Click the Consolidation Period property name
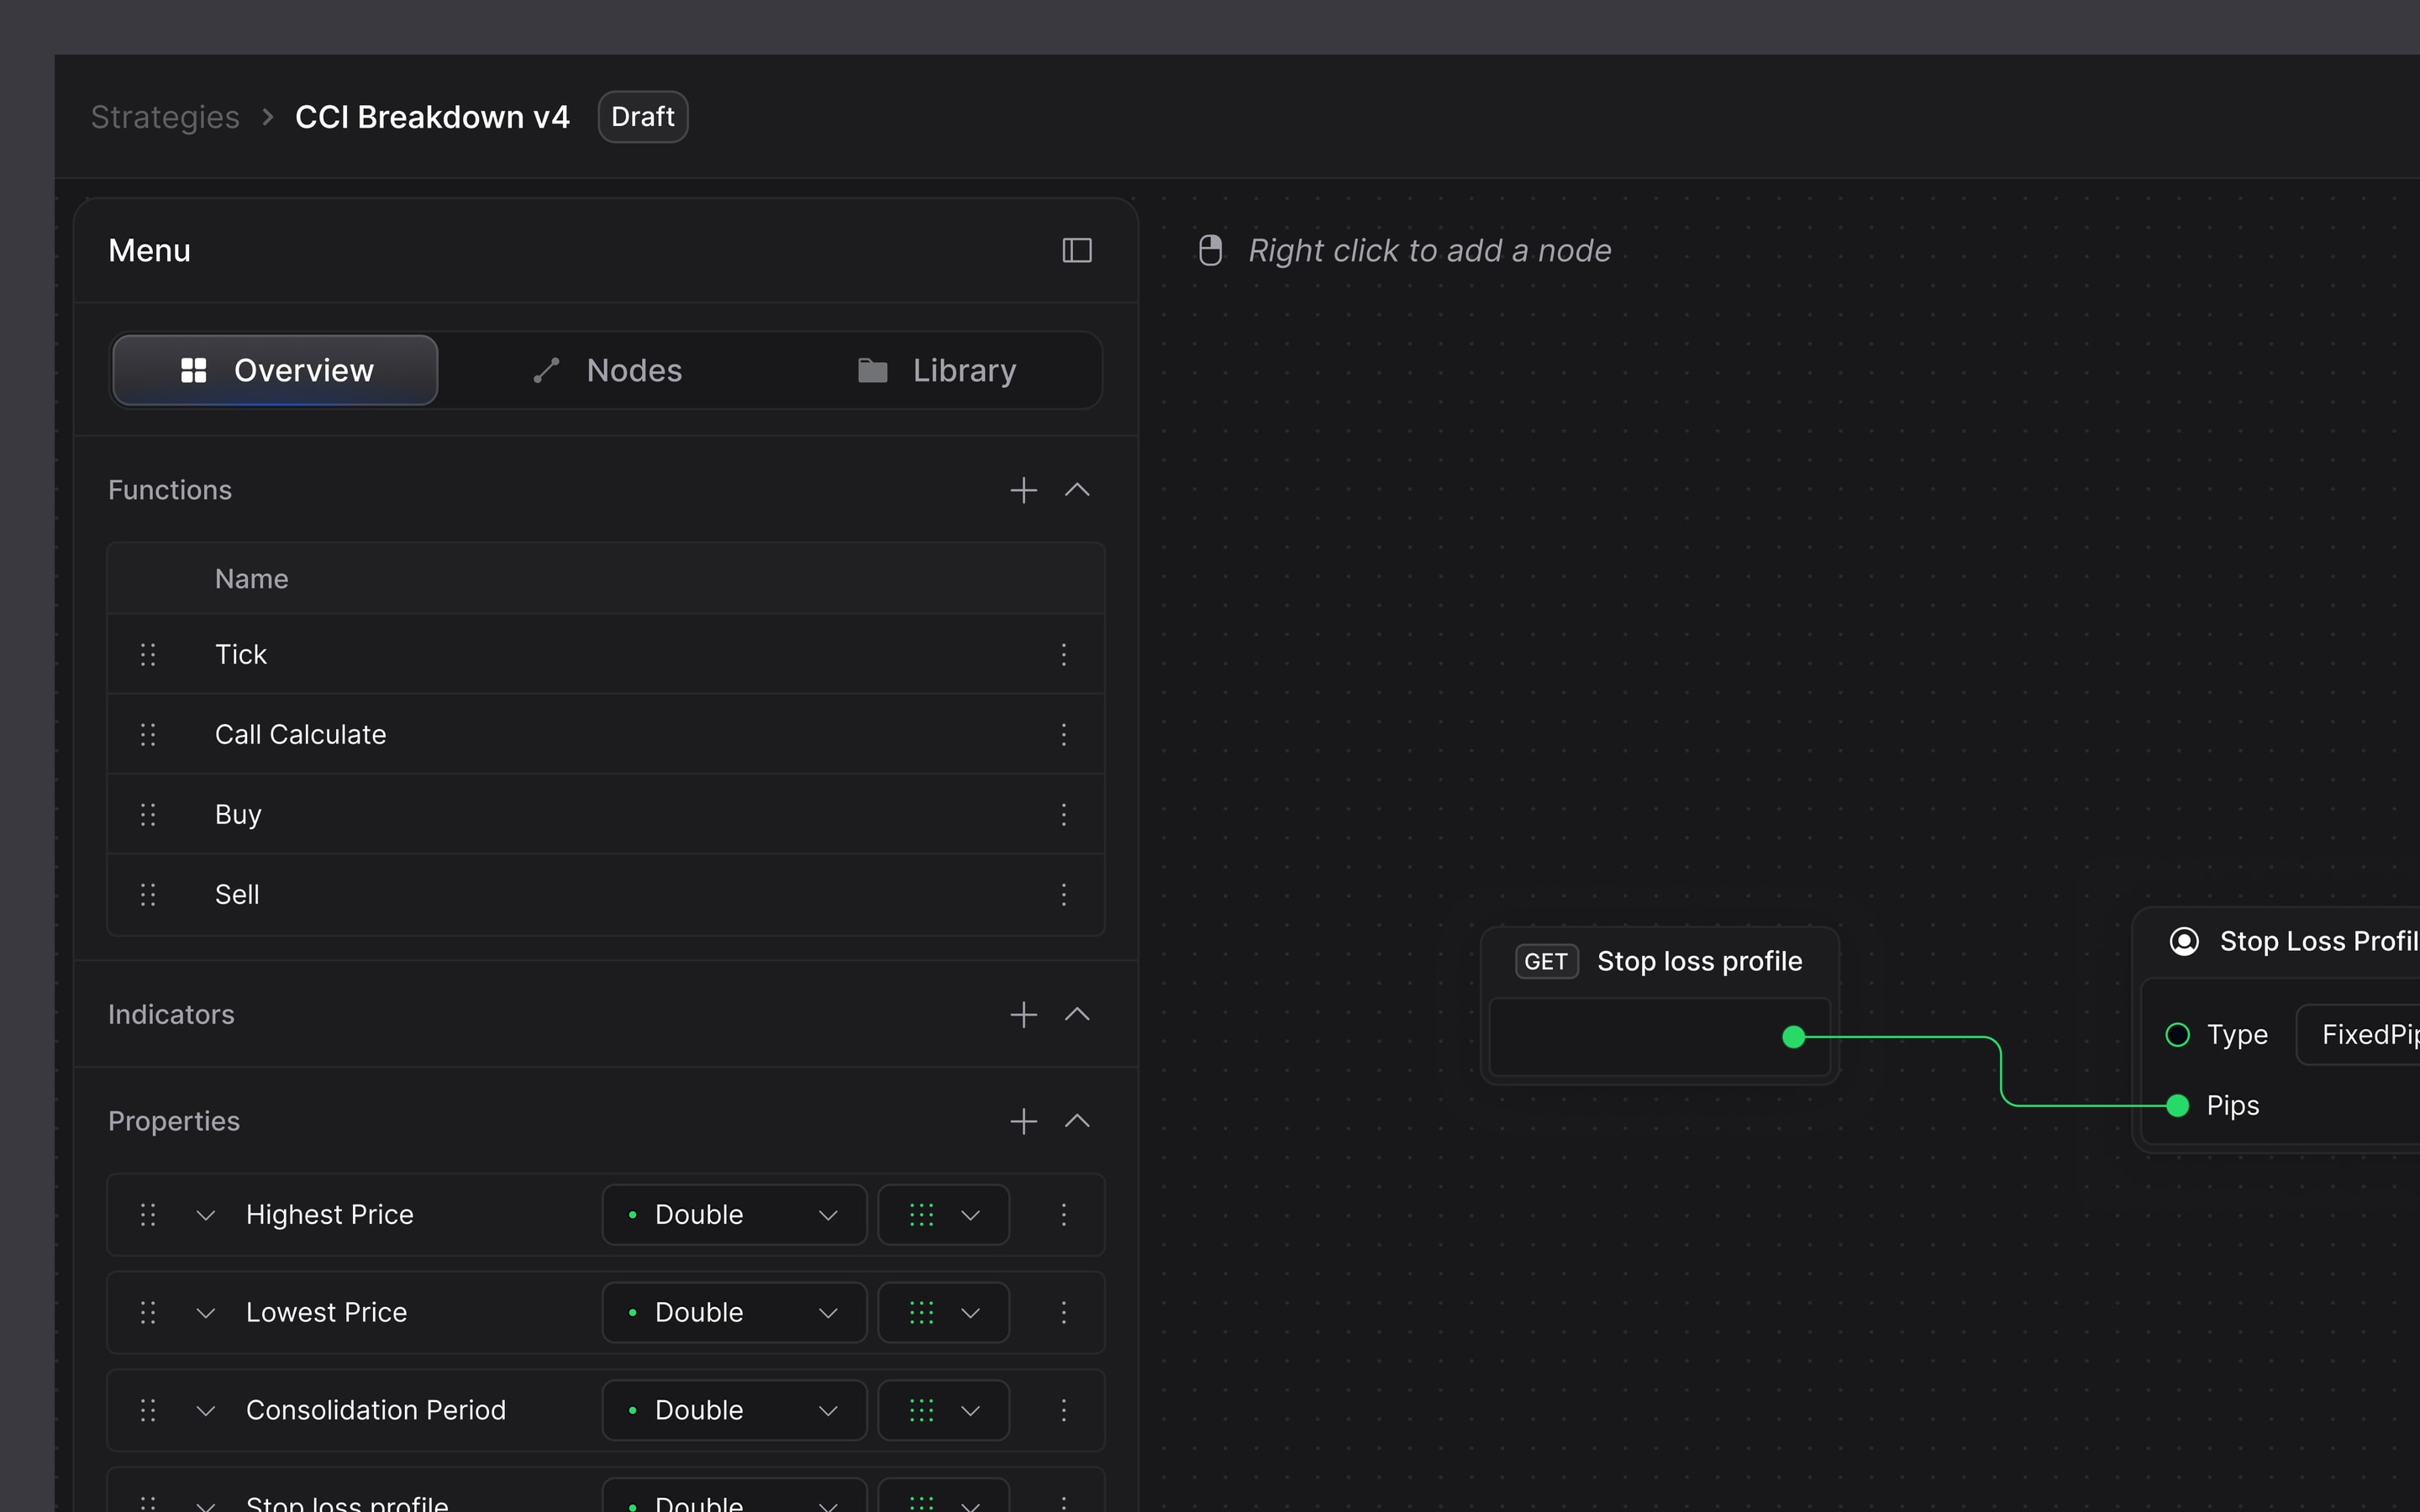 pos(376,1411)
